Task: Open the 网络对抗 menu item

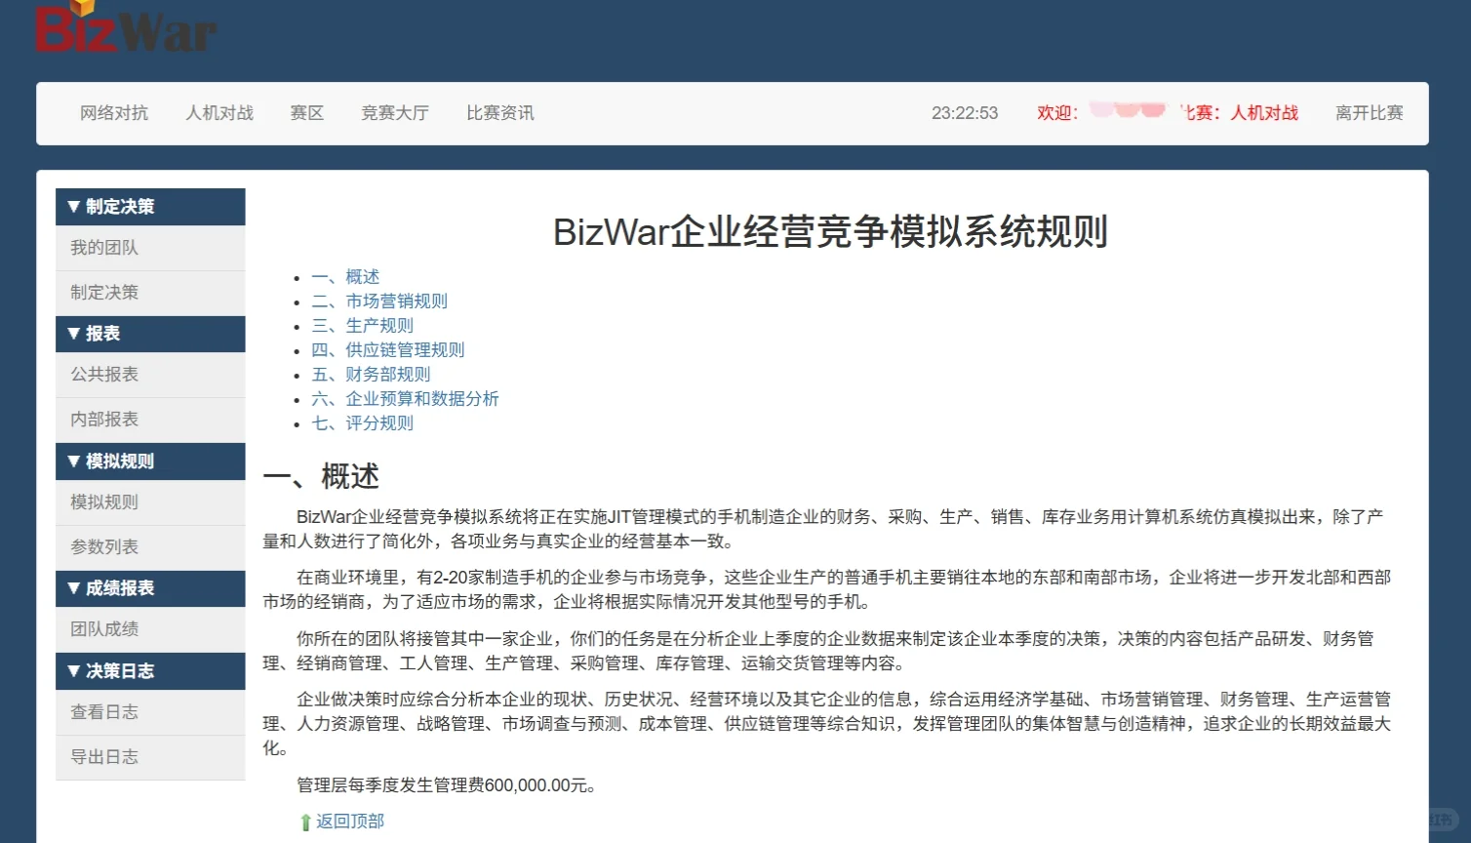Action: 114,113
